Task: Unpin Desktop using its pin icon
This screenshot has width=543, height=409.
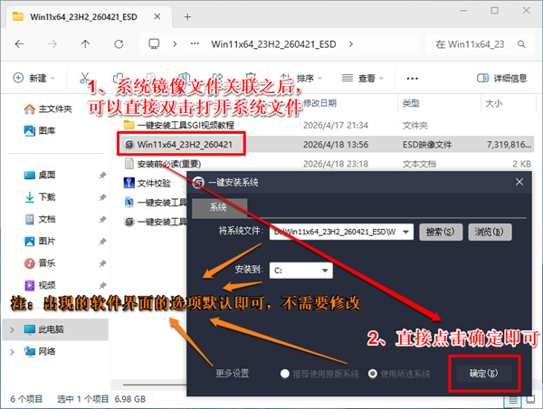Action: pos(102,176)
